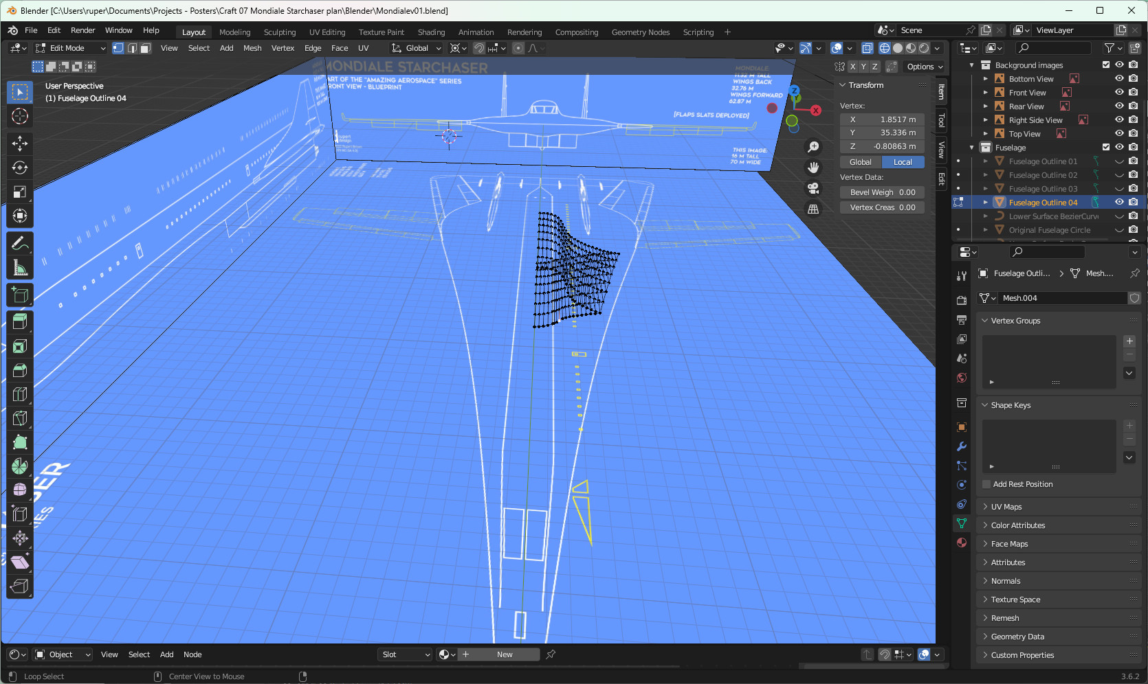Select the Inset Faces tool
This screenshot has width=1148, height=684.
(20, 345)
